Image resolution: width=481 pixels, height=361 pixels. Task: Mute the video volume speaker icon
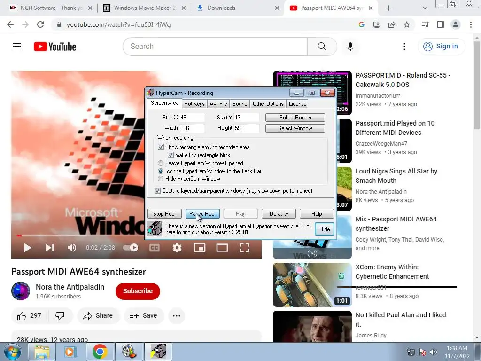[x=72, y=248]
